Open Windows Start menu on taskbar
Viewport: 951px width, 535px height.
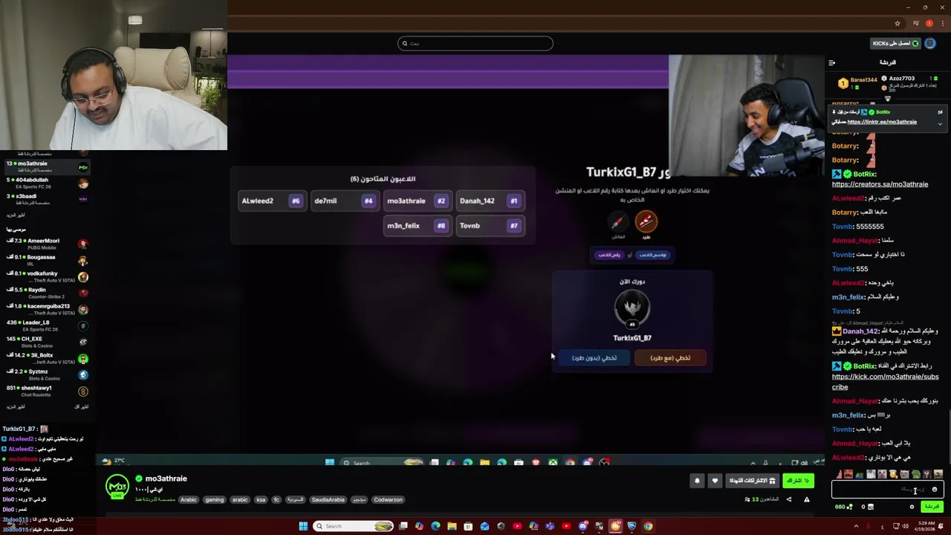pyautogui.click(x=303, y=526)
